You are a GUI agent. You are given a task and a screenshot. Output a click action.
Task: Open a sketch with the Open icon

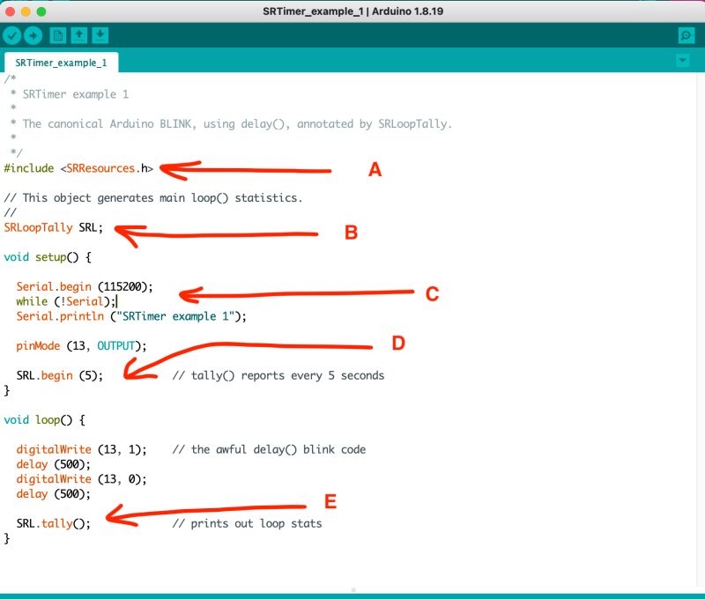click(79, 35)
